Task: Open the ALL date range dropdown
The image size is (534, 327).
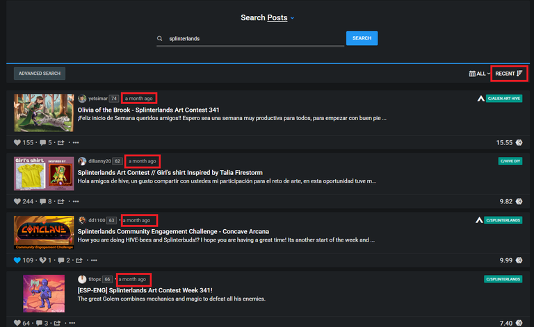Action: (479, 74)
